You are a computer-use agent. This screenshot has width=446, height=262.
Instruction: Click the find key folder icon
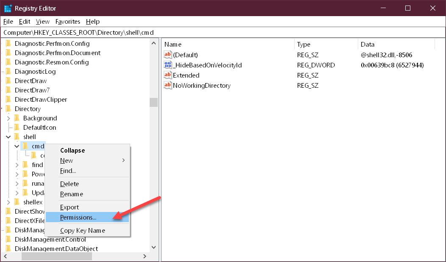tap(25, 165)
